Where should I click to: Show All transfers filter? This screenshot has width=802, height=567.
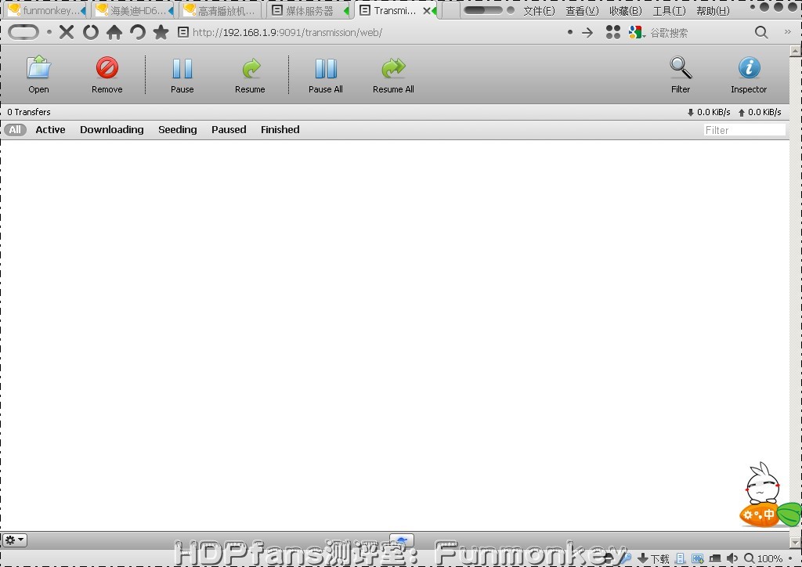(15, 129)
